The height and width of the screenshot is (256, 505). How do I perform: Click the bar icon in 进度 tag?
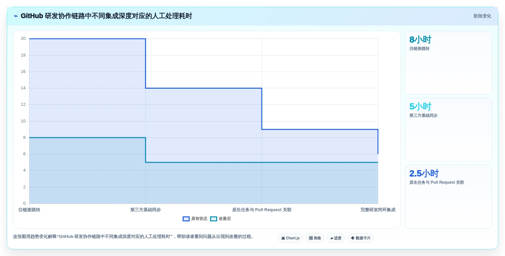(x=332, y=238)
